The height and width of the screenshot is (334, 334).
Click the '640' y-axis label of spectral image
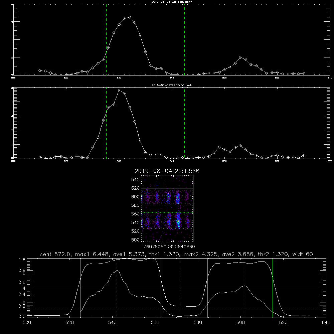pos(135,180)
